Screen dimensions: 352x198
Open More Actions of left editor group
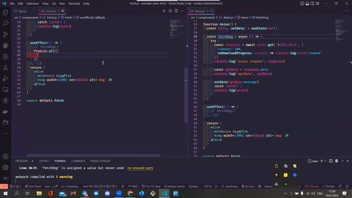pos(182,11)
